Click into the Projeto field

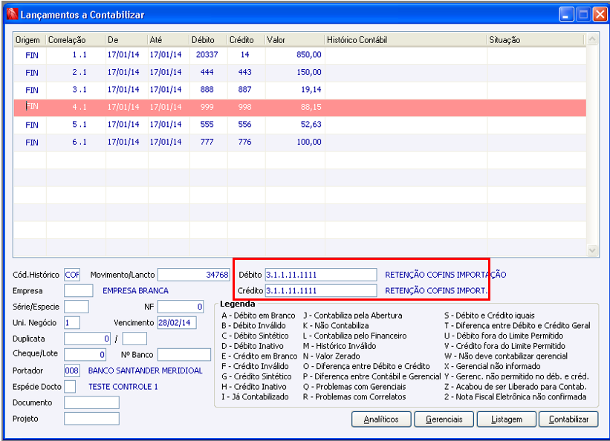point(91,419)
